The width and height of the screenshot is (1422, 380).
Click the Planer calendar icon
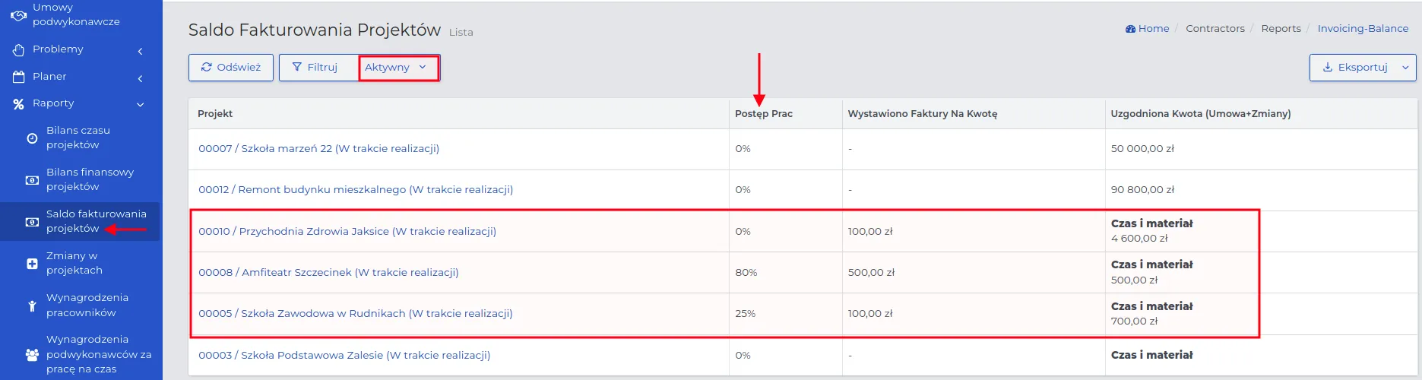(x=18, y=77)
